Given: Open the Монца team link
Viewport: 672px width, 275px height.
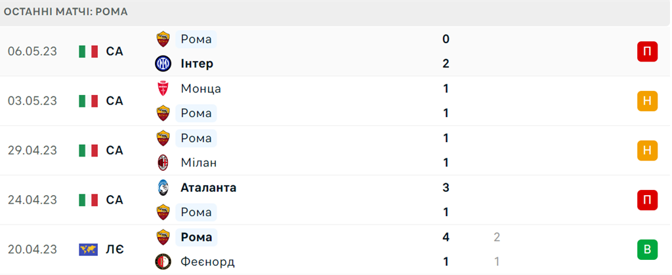Looking at the screenshot, I should 200,88.
